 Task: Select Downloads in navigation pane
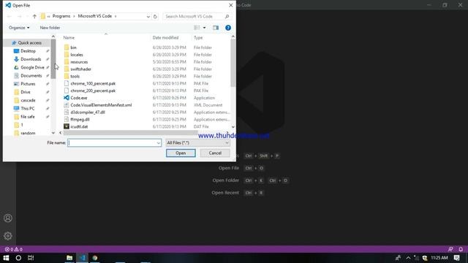[x=31, y=59]
